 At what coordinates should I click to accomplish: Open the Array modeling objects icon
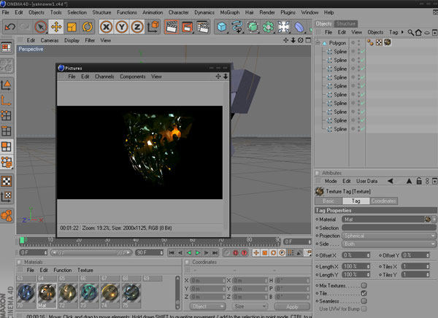pos(268,27)
